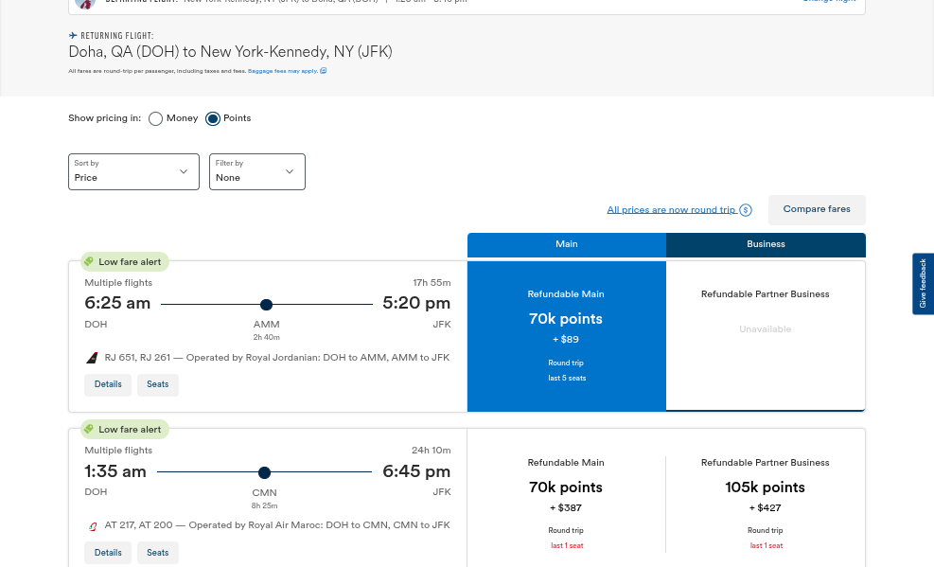Image resolution: width=934 pixels, height=567 pixels.
Task: Click Doha to New York-Kennedy heading
Action: [x=231, y=52]
